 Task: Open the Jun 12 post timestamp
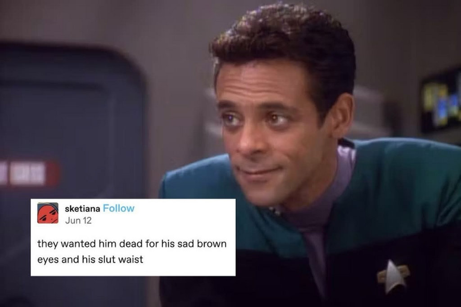78,220
